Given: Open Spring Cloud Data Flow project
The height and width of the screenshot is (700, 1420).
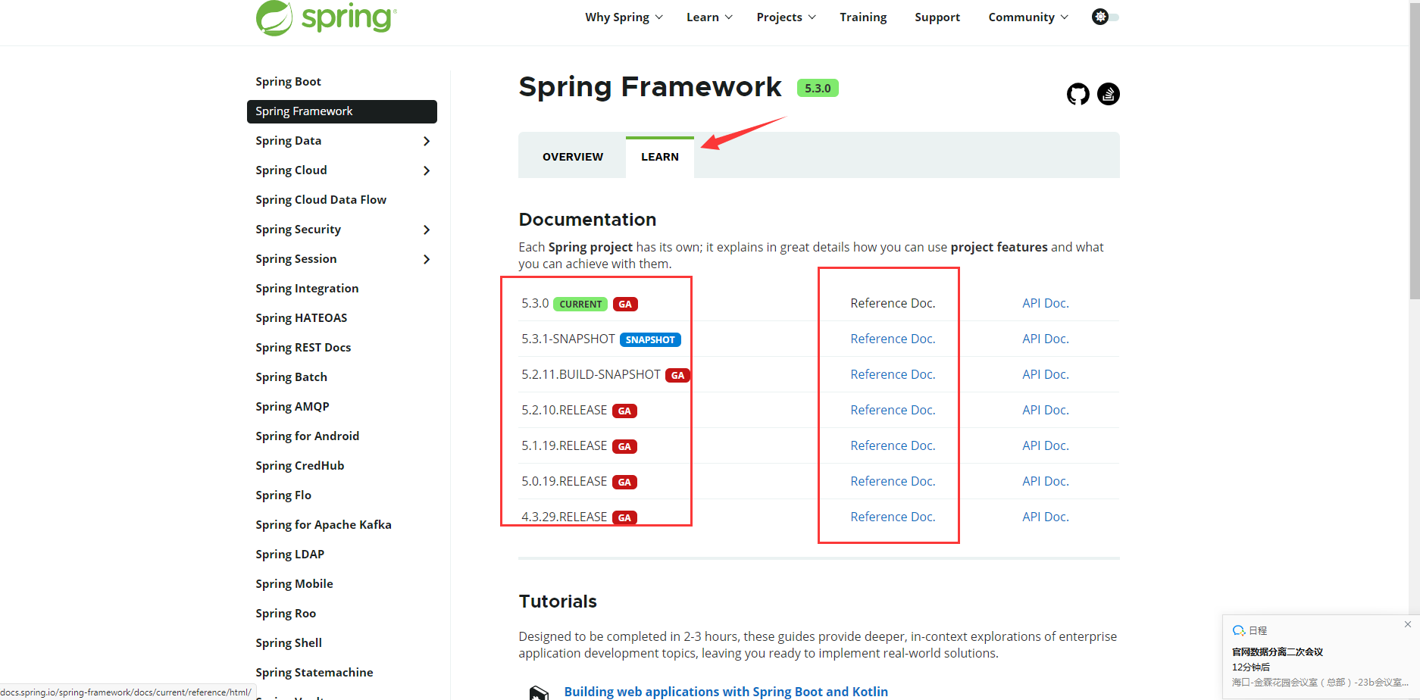Looking at the screenshot, I should pyautogui.click(x=321, y=199).
